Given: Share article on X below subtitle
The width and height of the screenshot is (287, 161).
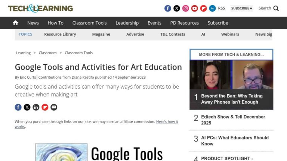Looking at the screenshot, I should pyautogui.click(x=27, y=107).
